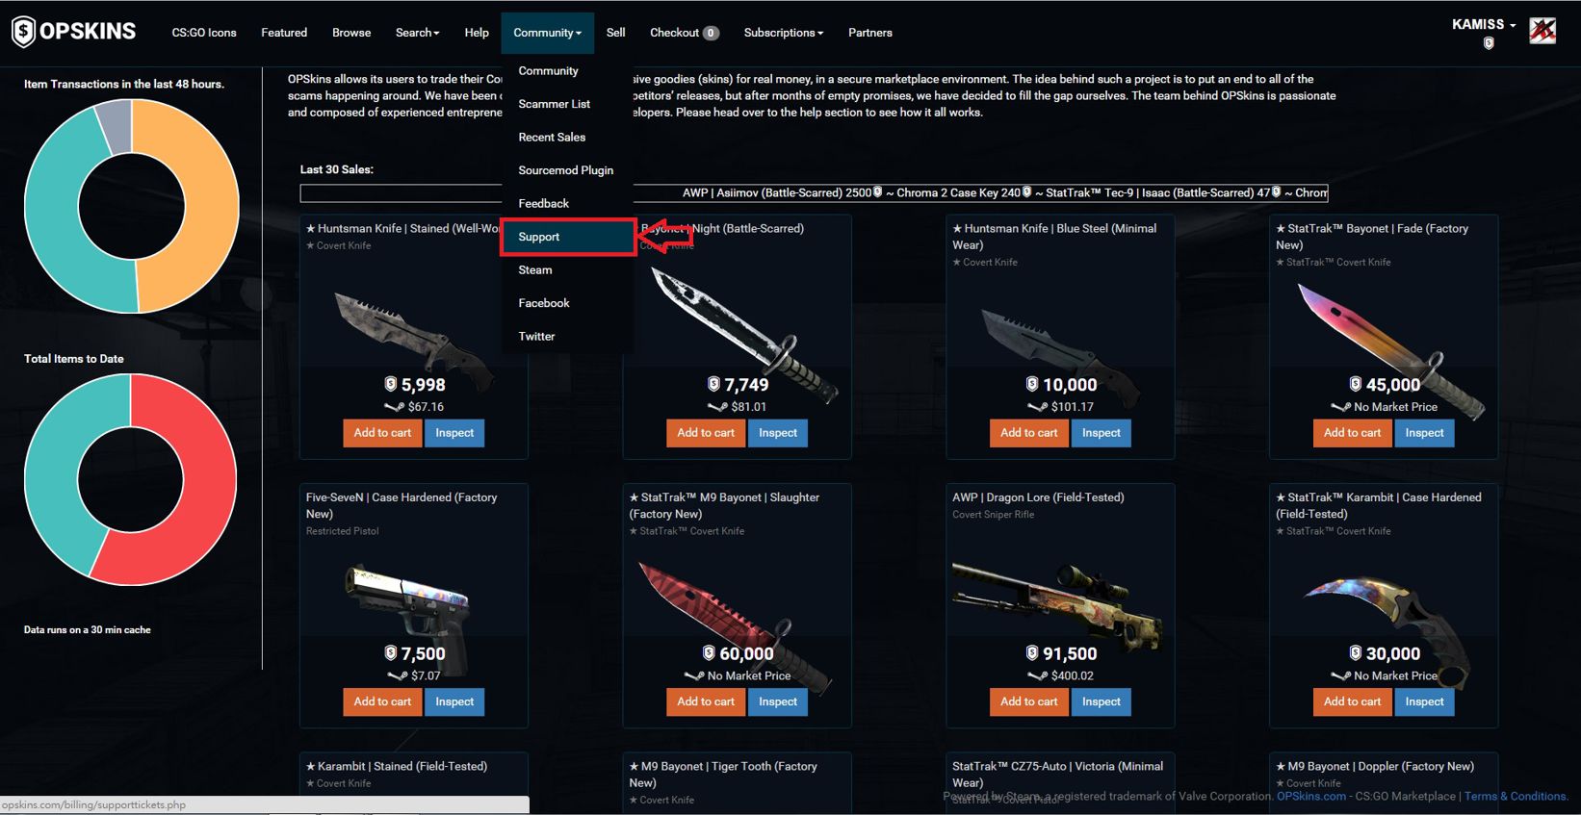Click the shield icon below KAMISS username
The width and height of the screenshot is (1581, 815).
point(1489,43)
